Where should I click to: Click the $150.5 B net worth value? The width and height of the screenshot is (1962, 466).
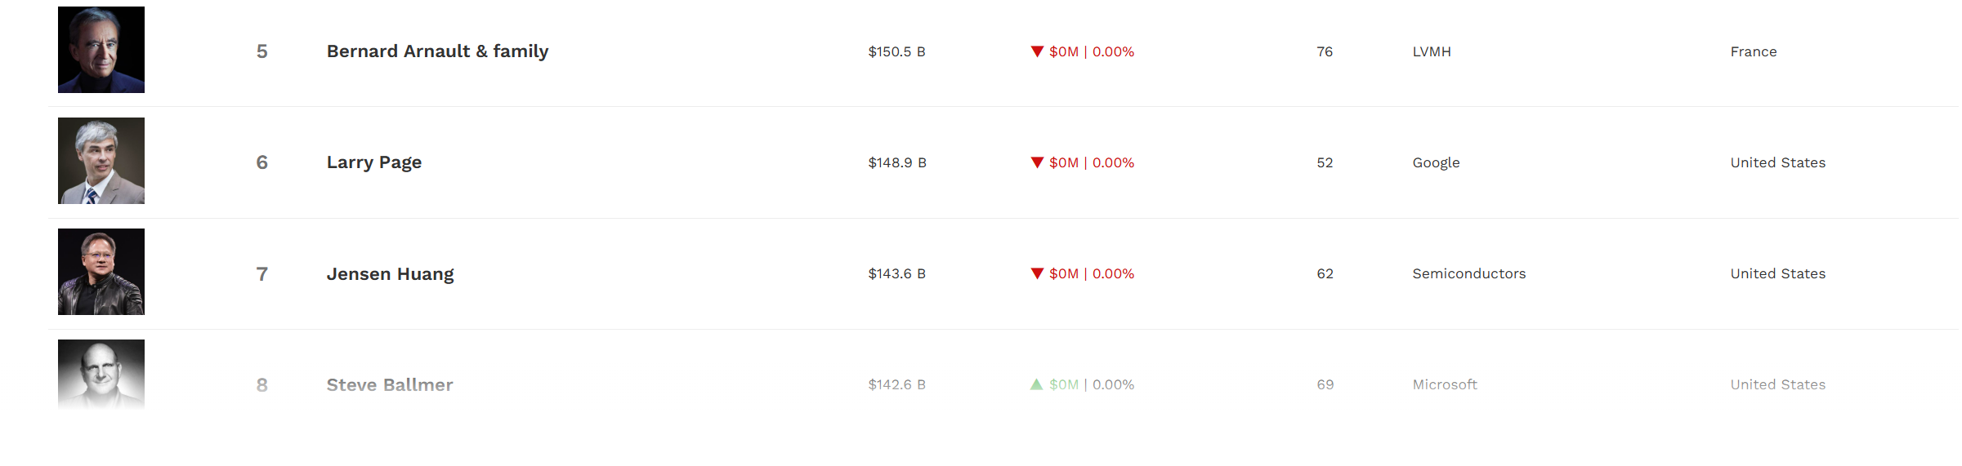(896, 51)
